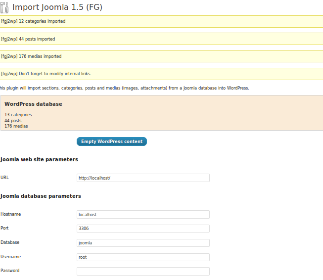Click the 'Don't forget to modify internal links' notice

[x=161, y=74]
